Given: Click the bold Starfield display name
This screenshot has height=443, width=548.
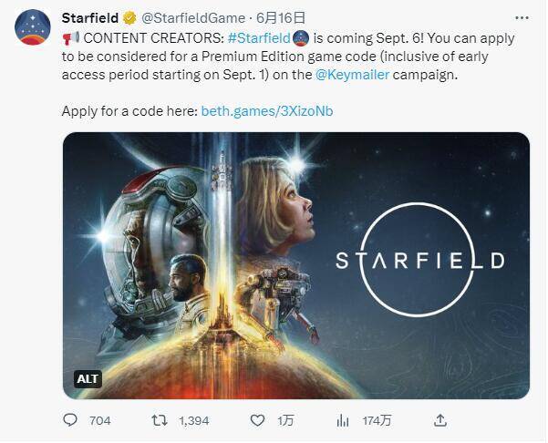Looking at the screenshot, I should (x=89, y=17).
